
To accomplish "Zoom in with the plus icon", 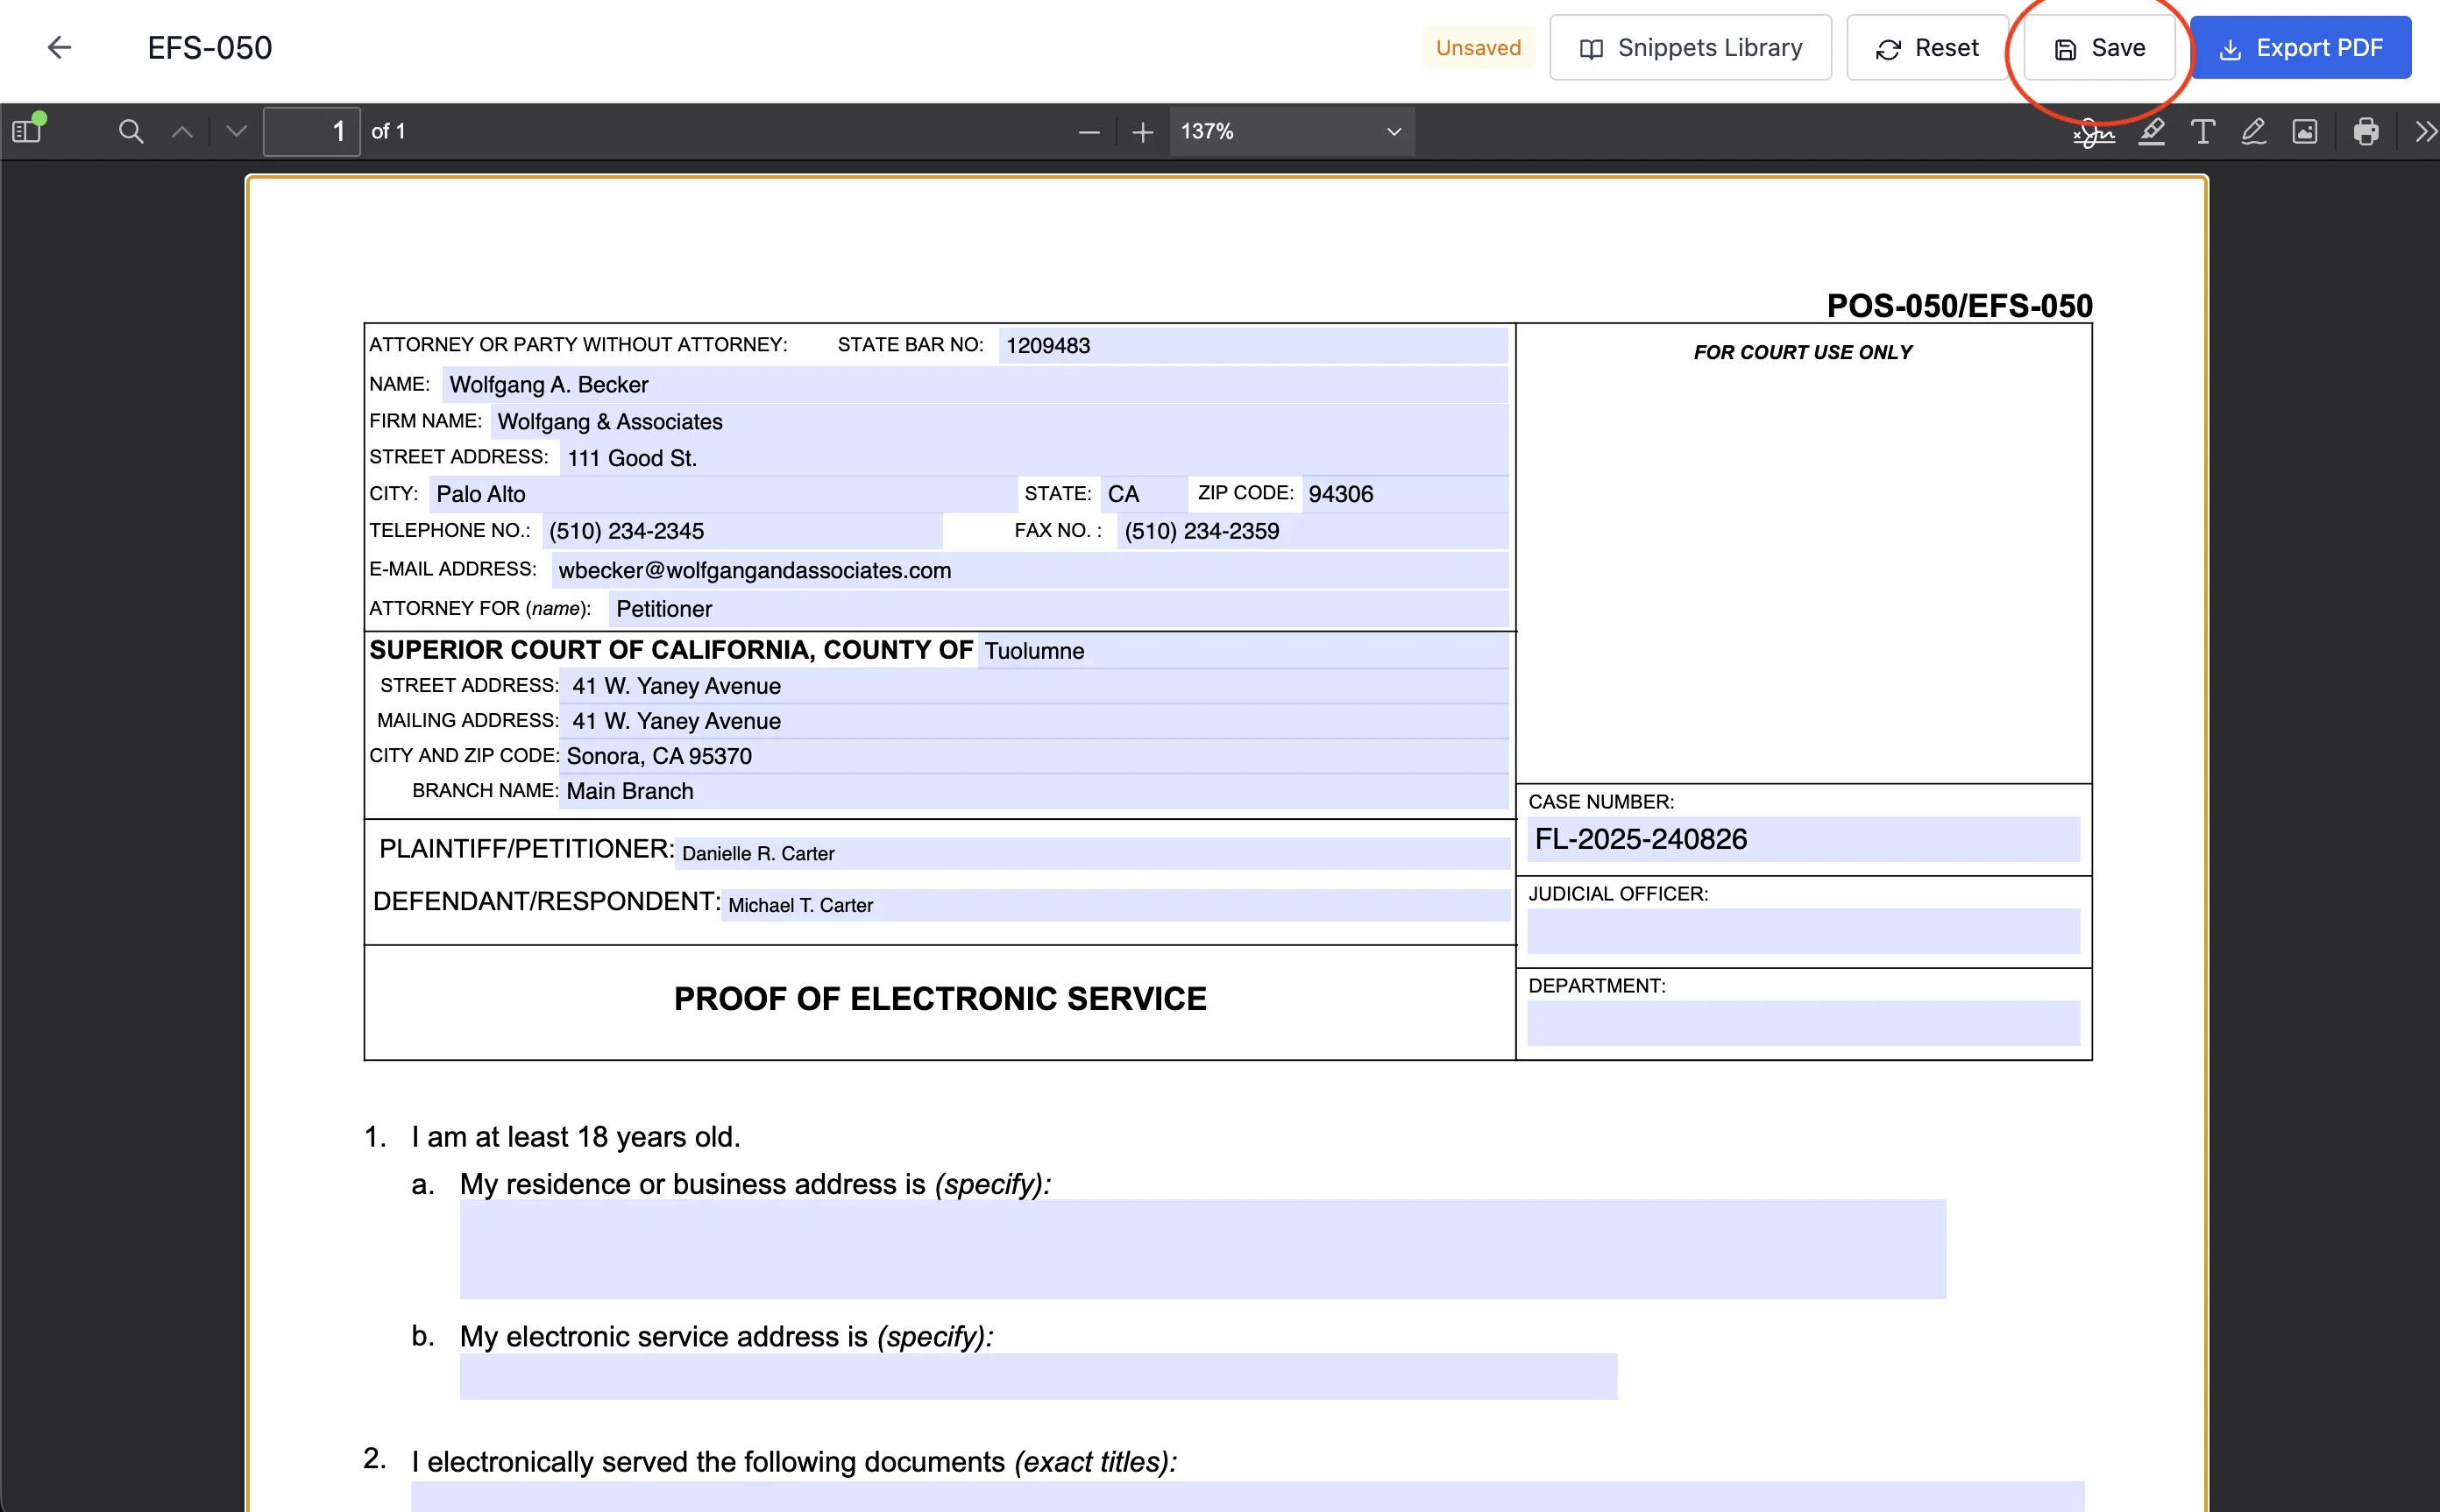I will [x=1143, y=132].
